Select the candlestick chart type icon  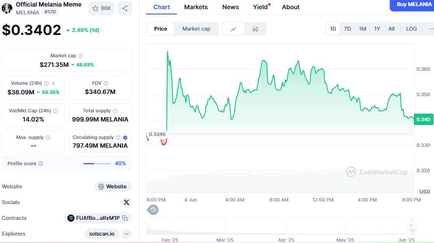255,29
